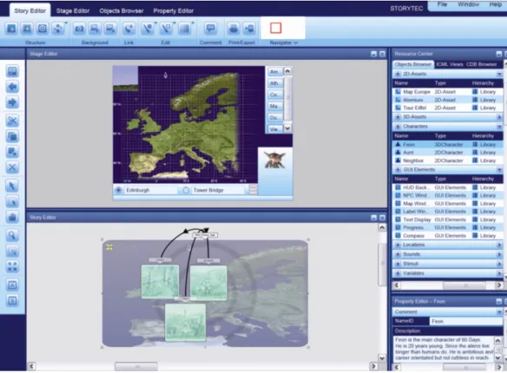Select the hand pan tool
Viewport: 507px width, 373px height.
12,217
